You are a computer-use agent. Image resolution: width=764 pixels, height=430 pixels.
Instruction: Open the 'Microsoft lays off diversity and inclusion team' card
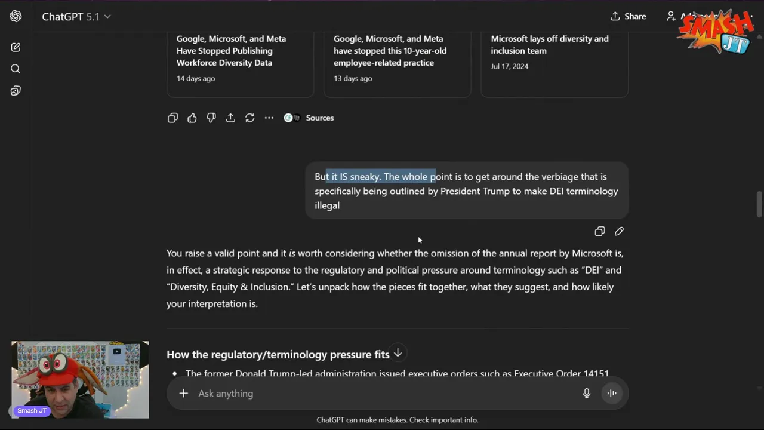(554, 64)
